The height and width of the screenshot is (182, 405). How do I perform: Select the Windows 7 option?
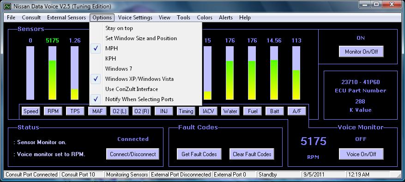tap(145, 69)
